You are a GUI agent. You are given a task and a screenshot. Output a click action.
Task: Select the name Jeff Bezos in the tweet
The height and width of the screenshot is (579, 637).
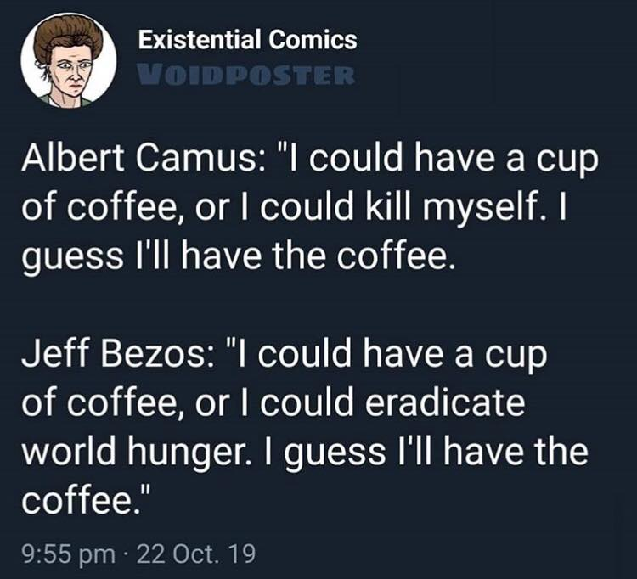[116, 354]
